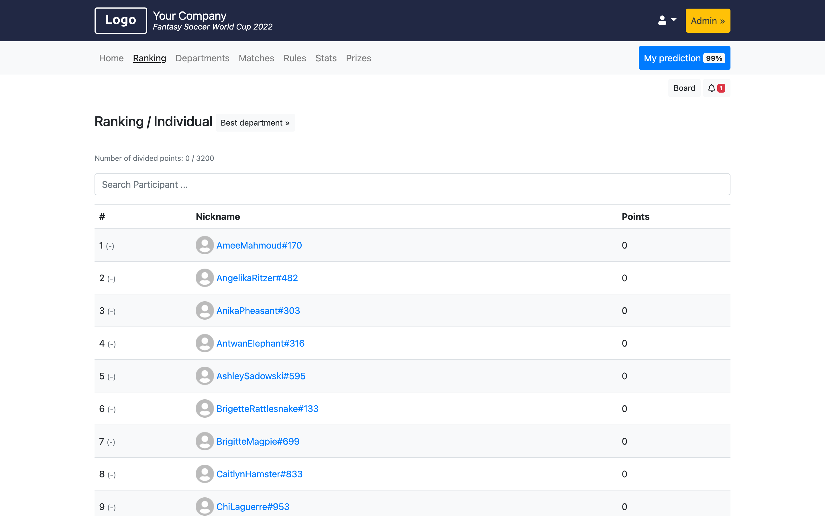Click the Home navigation tab

[x=111, y=58]
